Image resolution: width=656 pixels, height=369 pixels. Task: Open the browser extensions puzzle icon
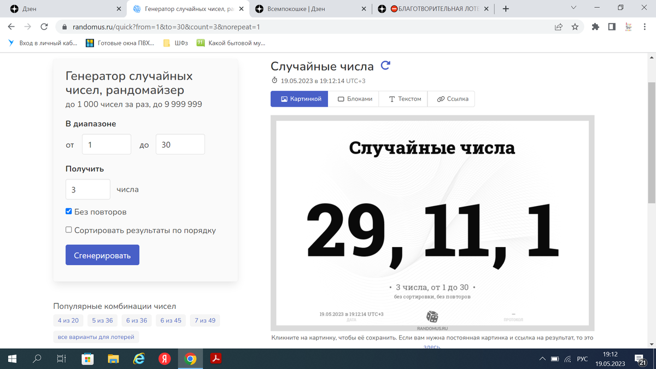[595, 26]
